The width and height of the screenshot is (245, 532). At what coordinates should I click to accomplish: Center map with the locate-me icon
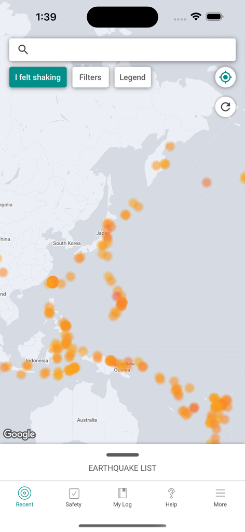coord(225,77)
